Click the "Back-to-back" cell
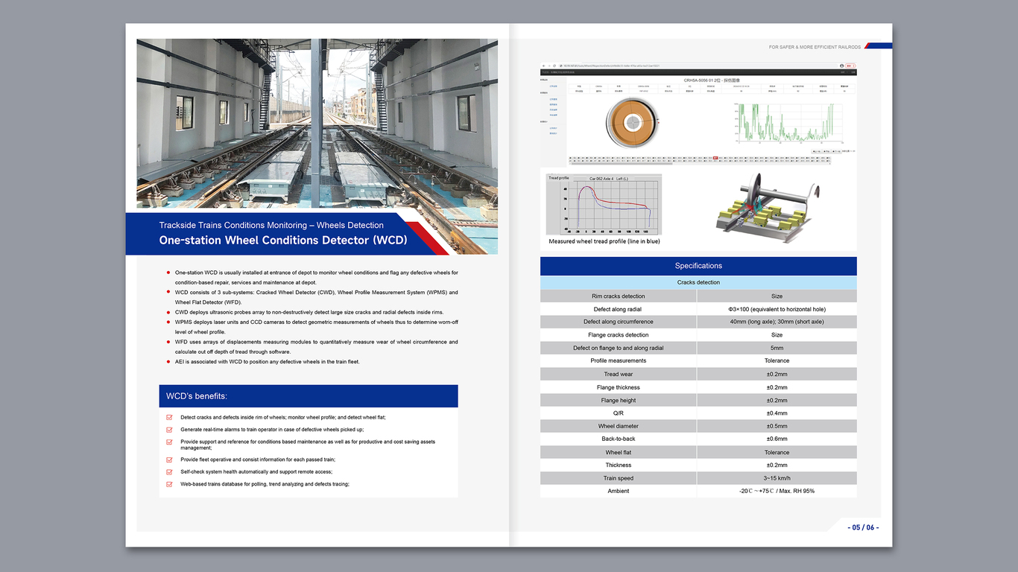 coord(619,439)
